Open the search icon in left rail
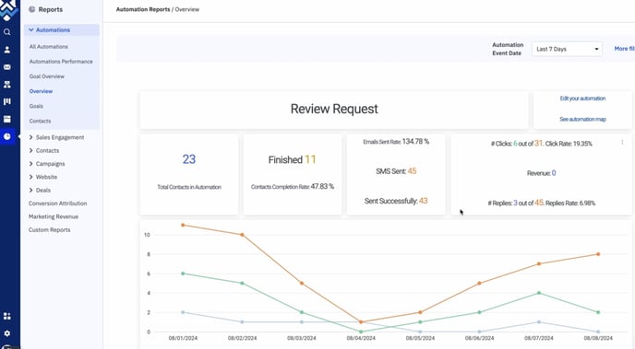635x349 pixels. (6, 32)
